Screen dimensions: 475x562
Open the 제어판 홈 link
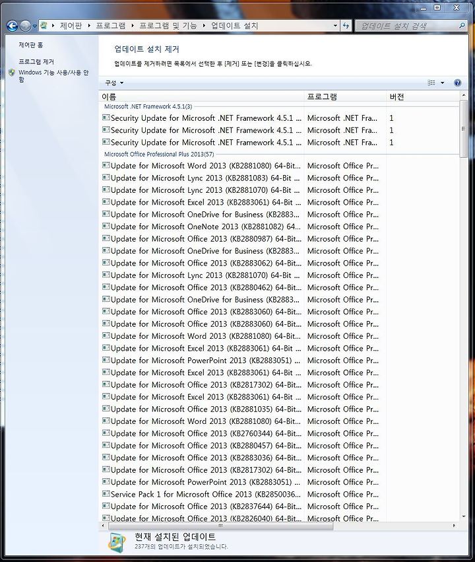point(31,45)
